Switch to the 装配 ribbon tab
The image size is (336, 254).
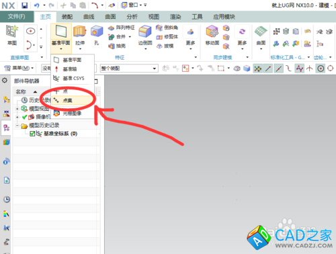(67, 17)
